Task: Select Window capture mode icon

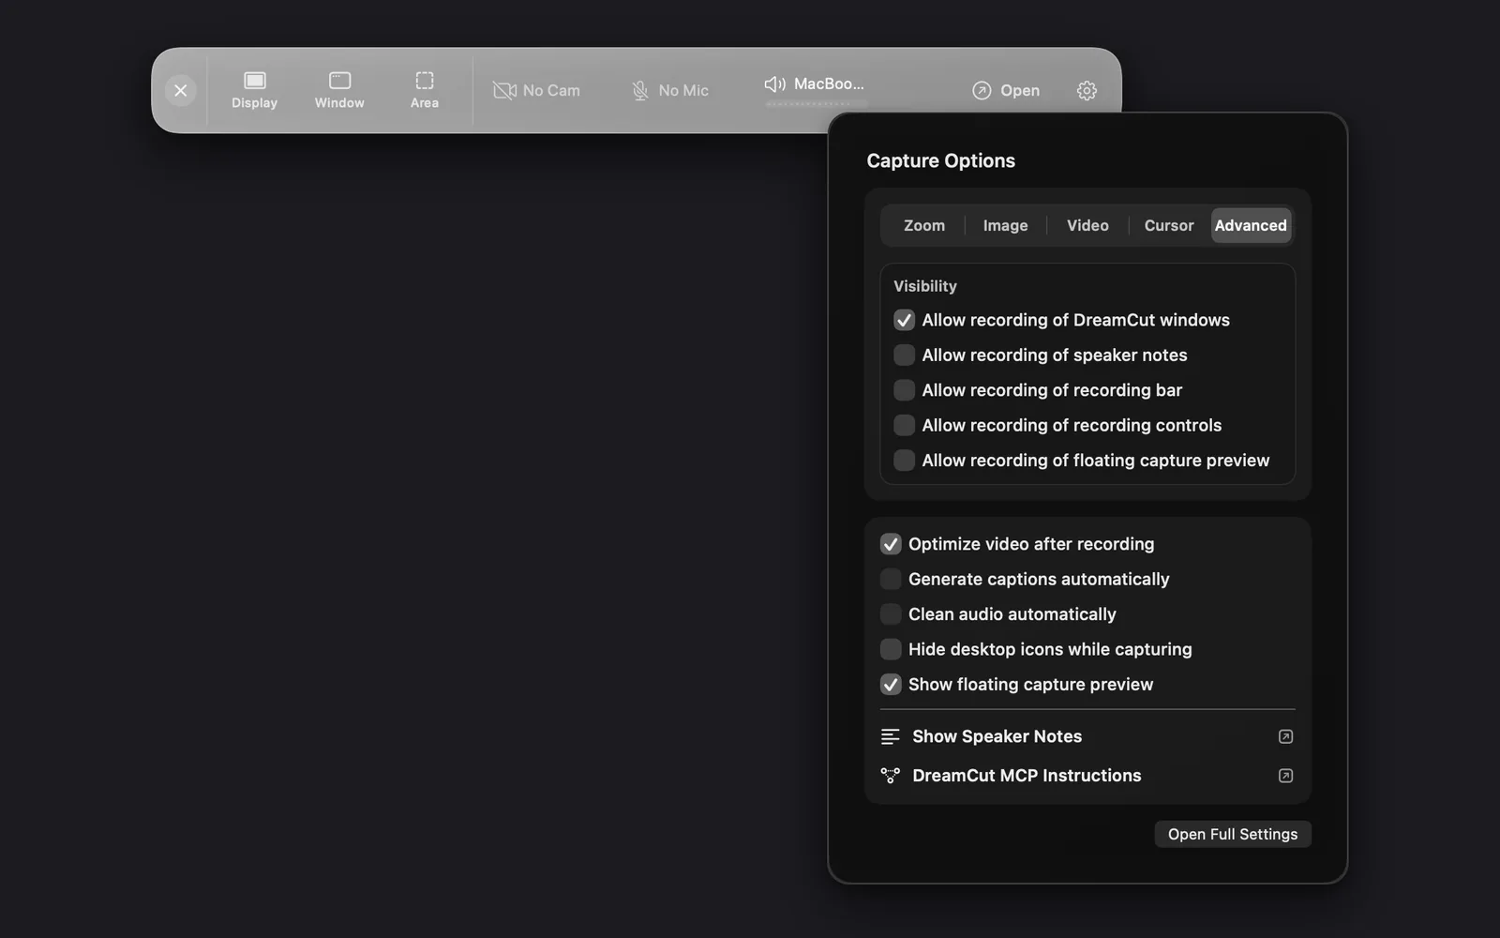Action: tap(339, 81)
